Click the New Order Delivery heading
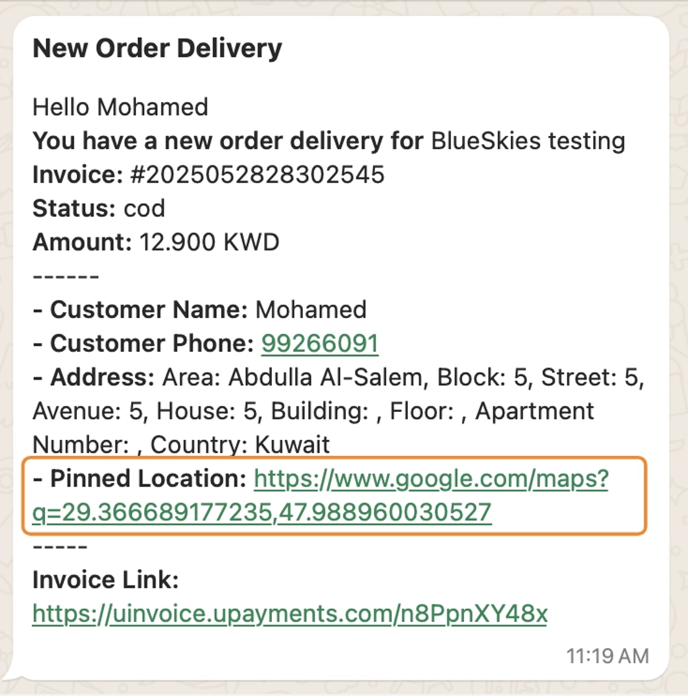The image size is (688, 696). coord(158,48)
